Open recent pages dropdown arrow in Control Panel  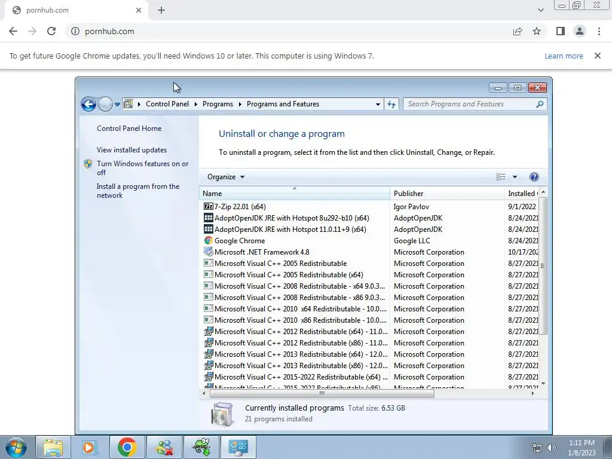pos(117,104)
